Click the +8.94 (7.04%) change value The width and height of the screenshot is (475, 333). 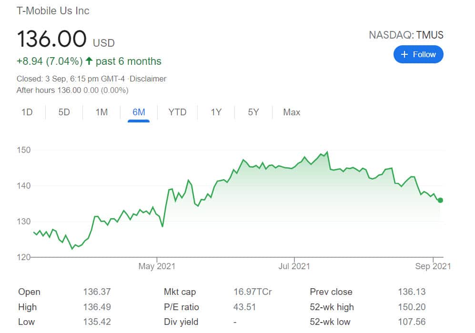pos(50,61)
